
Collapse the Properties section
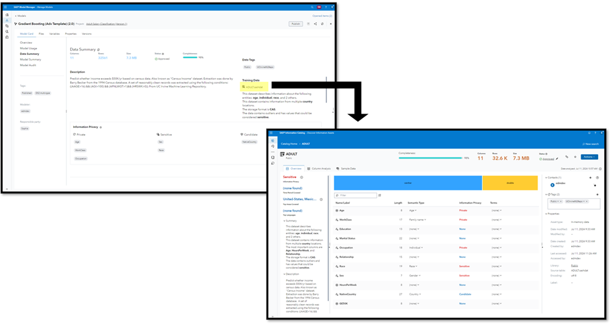546,214
